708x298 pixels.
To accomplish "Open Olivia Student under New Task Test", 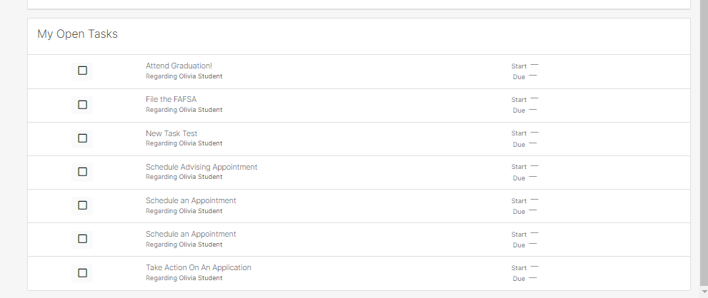I will click(x=201, y=143).
